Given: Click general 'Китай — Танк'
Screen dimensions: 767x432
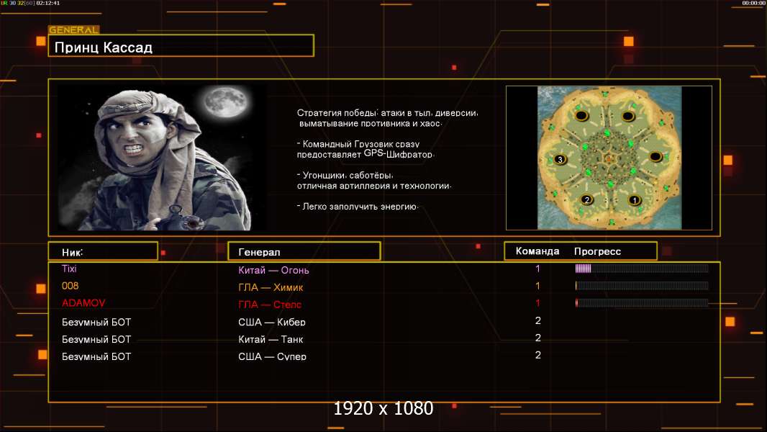Looking at the screenshot, I should (x=271, y=339).
